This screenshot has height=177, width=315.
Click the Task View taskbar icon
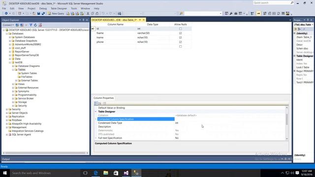(x=85, y=173)
